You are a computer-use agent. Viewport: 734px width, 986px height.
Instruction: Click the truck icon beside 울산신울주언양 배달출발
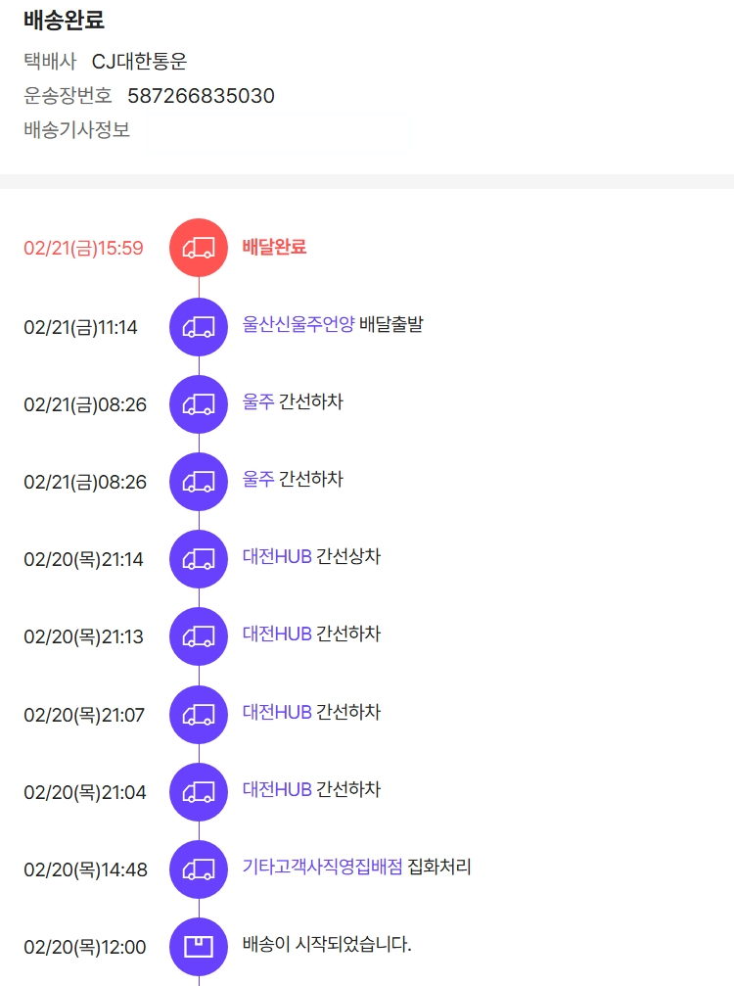(199, 326)
